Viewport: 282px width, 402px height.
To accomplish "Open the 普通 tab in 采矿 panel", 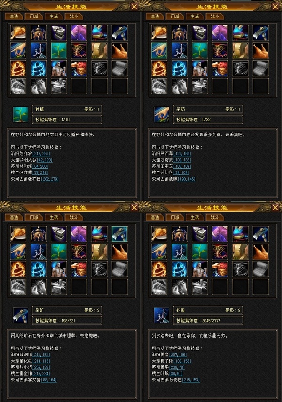I will pyautogui.click(x=14, y=217).
